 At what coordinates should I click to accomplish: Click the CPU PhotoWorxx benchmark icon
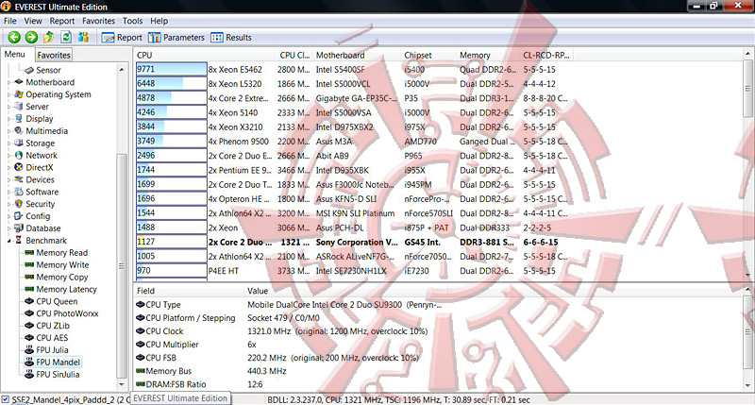pos(29,313)
